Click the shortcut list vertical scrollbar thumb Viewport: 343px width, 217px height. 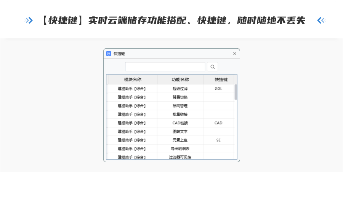pyautogui.click(x=236, y=92)
